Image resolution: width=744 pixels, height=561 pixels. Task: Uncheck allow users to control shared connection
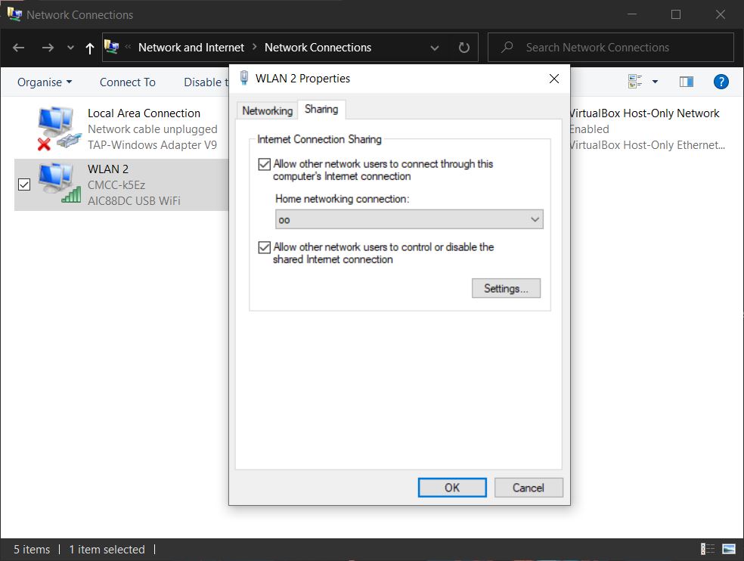coord(265,247)
